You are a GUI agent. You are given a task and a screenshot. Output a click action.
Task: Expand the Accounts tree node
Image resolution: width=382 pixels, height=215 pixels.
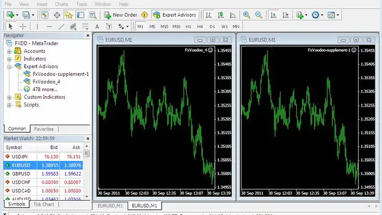[x=10, y=51]
